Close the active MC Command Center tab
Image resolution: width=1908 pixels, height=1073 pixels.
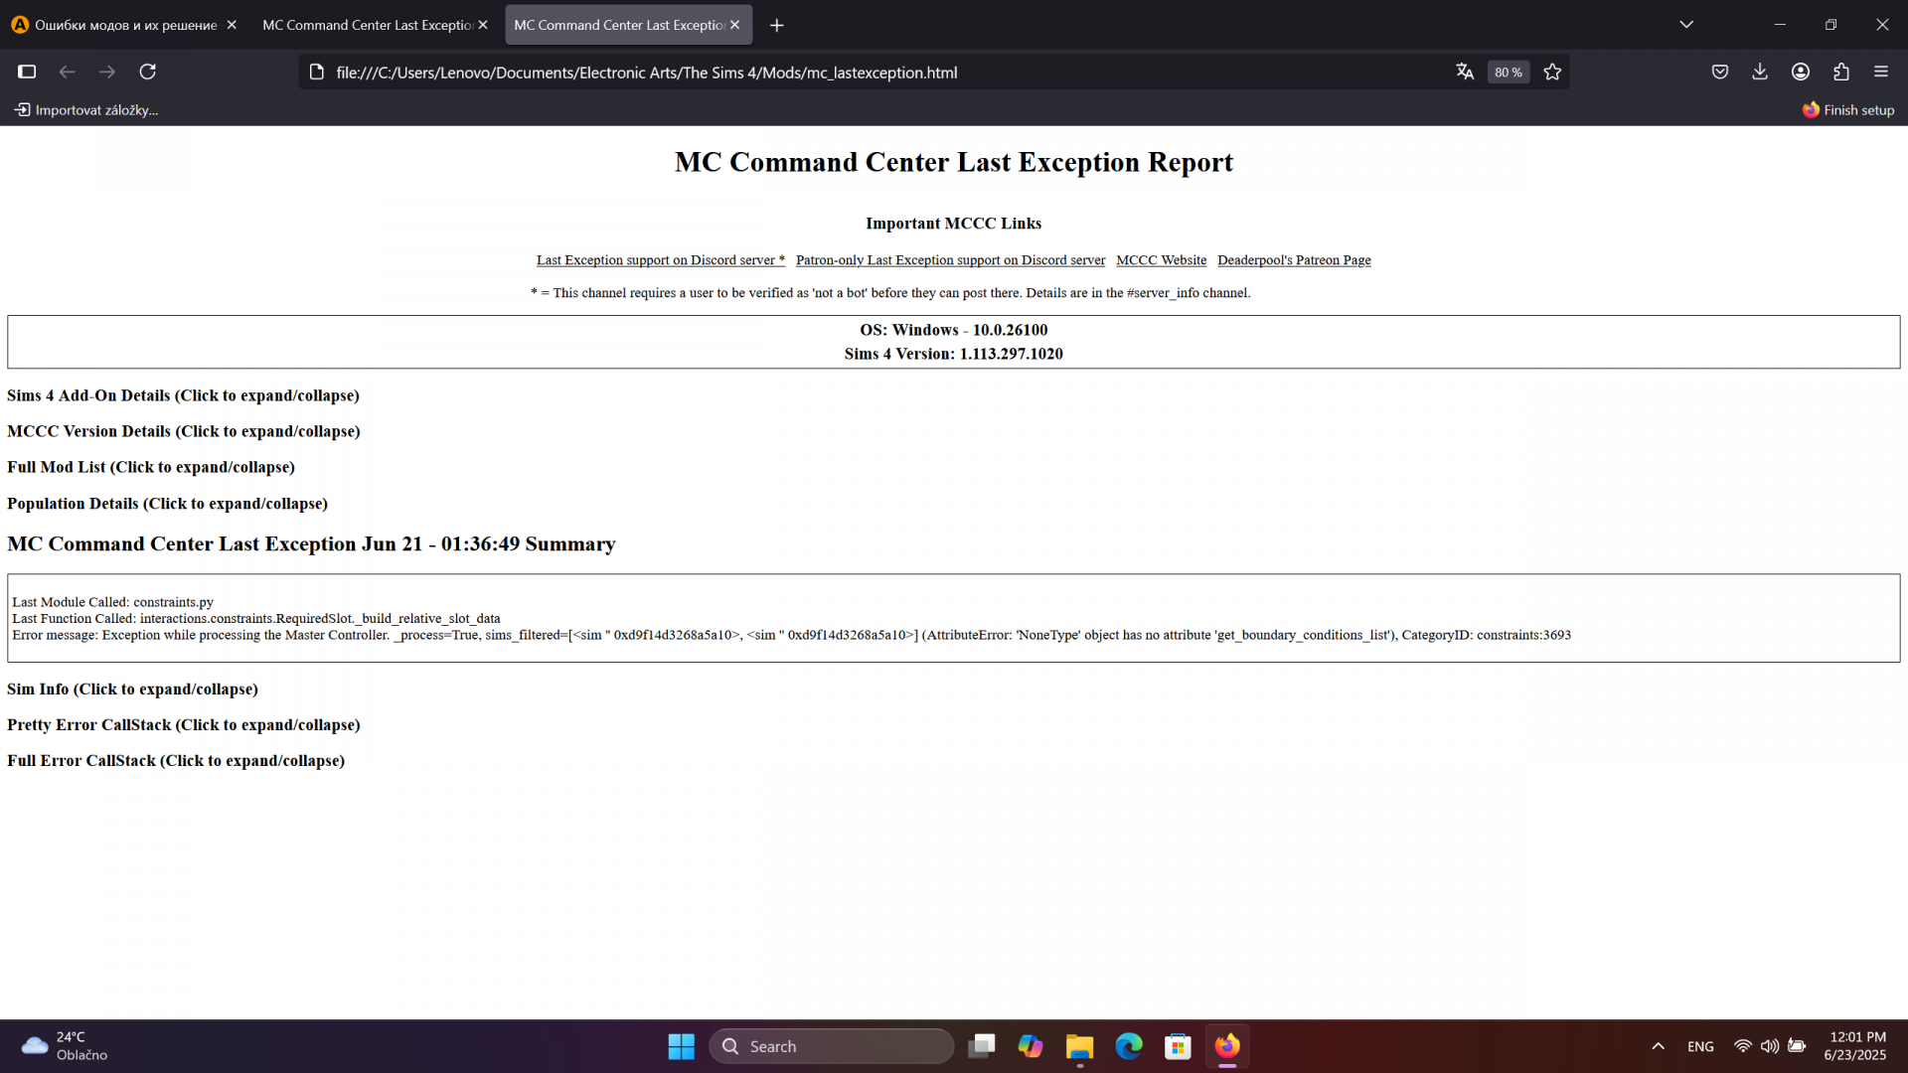(x=734, y=25)
